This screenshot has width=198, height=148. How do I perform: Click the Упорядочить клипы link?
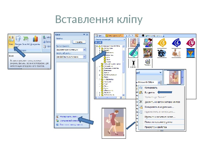[x=69, y=117]
